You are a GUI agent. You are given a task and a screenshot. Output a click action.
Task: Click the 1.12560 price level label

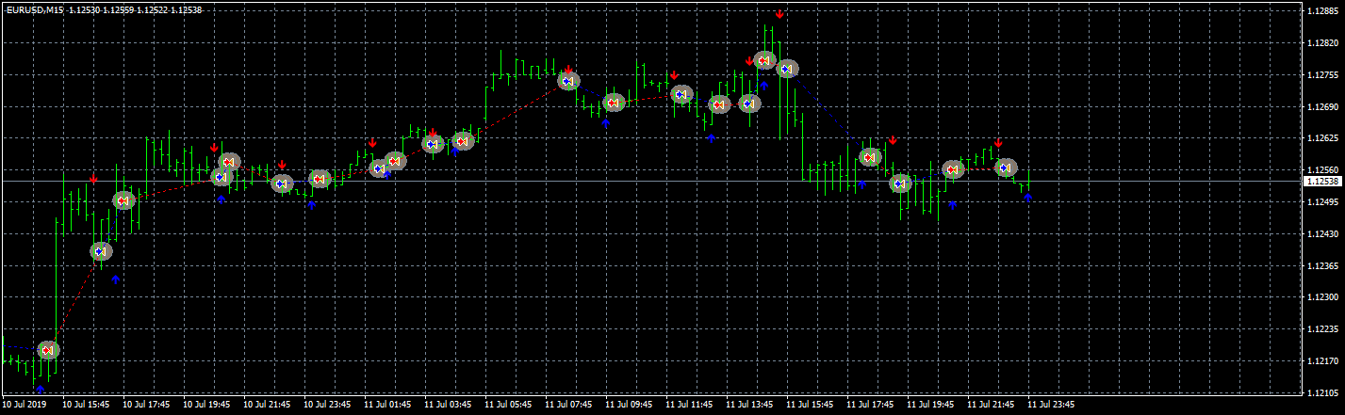[1321, 170]
